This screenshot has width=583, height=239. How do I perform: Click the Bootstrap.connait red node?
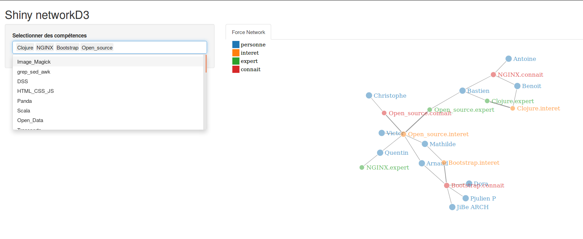pyautogui.click(x=446, y=185)
